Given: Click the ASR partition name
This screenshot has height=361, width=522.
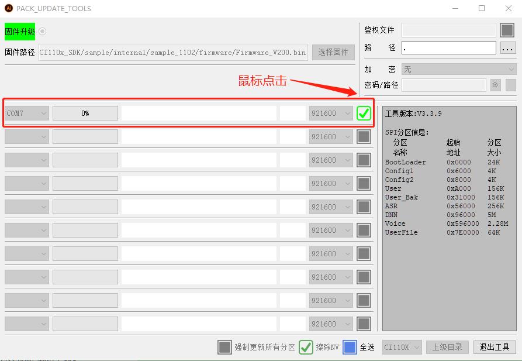Looking at the screenshot, I should [391, 206].
